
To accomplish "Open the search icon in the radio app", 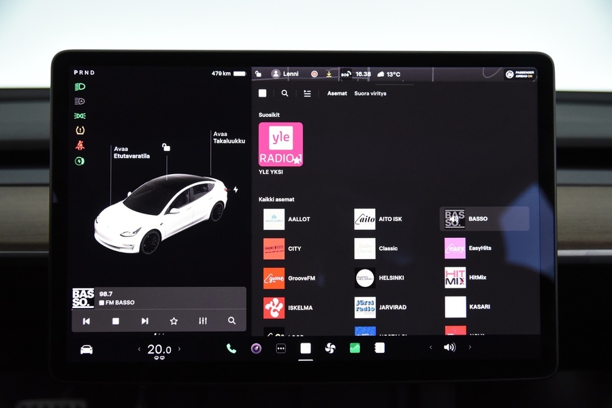I will pyautogui.click(x=285, y=93).
